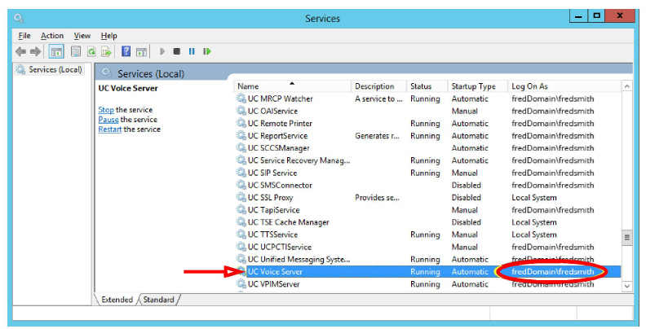
Task: Click the UC SSL Proxy gear icon
Action: click(x=241, y=197)
